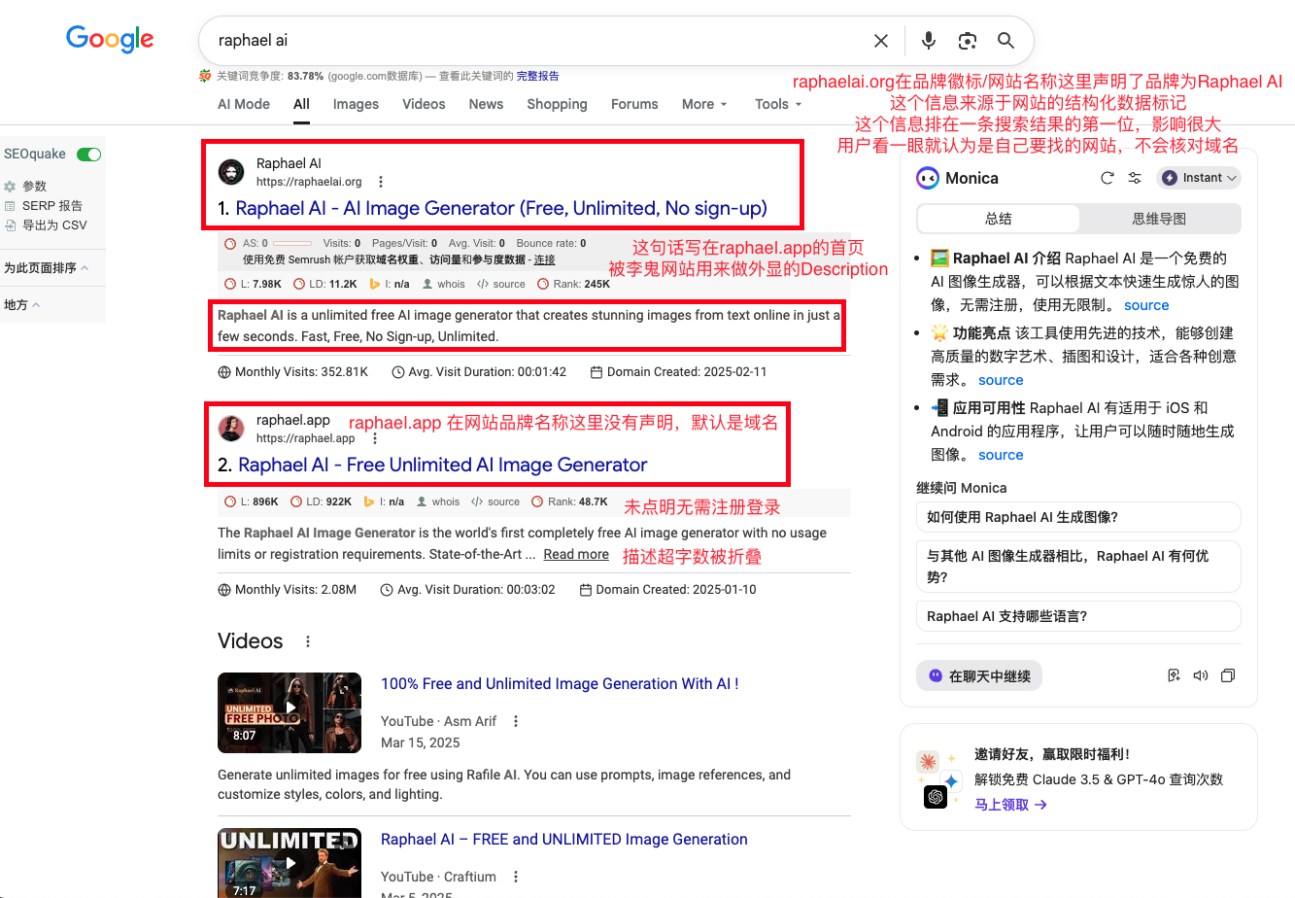
Task: Submit search with the magnifier icon
Action: tap(1005, 40)
